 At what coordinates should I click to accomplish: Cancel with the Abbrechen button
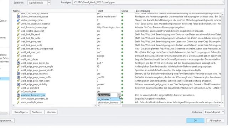[215, 121]
